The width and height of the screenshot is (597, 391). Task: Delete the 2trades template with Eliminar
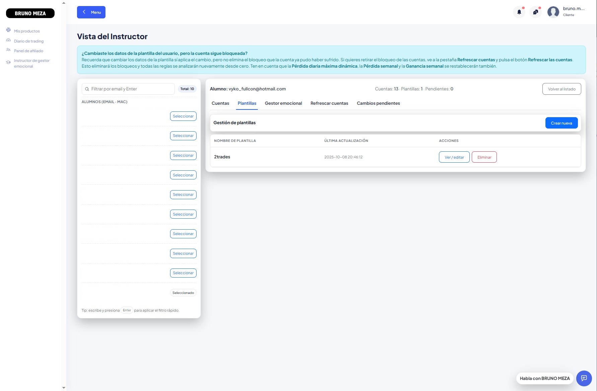pyautogui.click(x=484, y=157)
